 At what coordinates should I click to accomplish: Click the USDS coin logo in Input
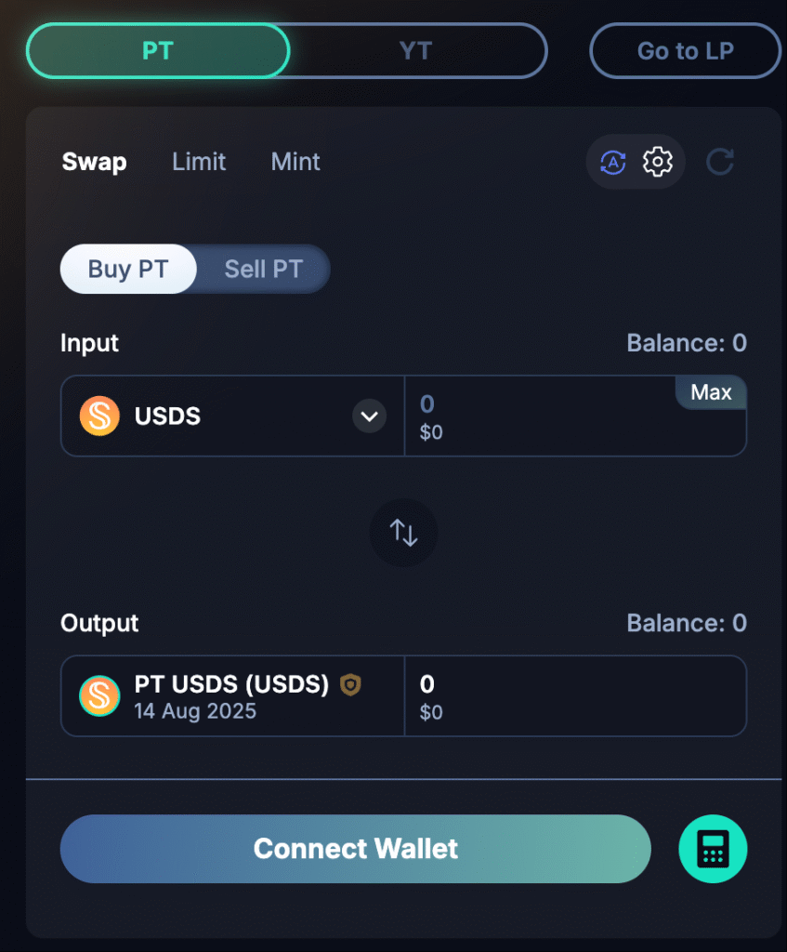pos(99,416)
